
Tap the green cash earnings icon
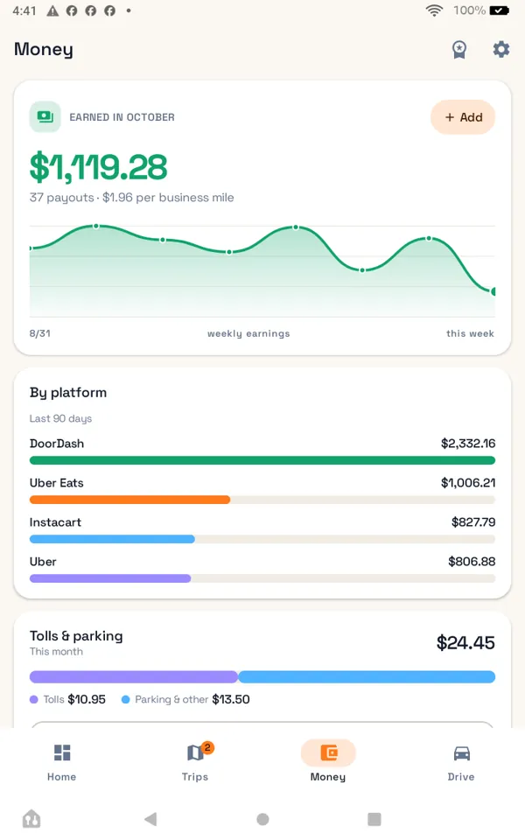45,116
